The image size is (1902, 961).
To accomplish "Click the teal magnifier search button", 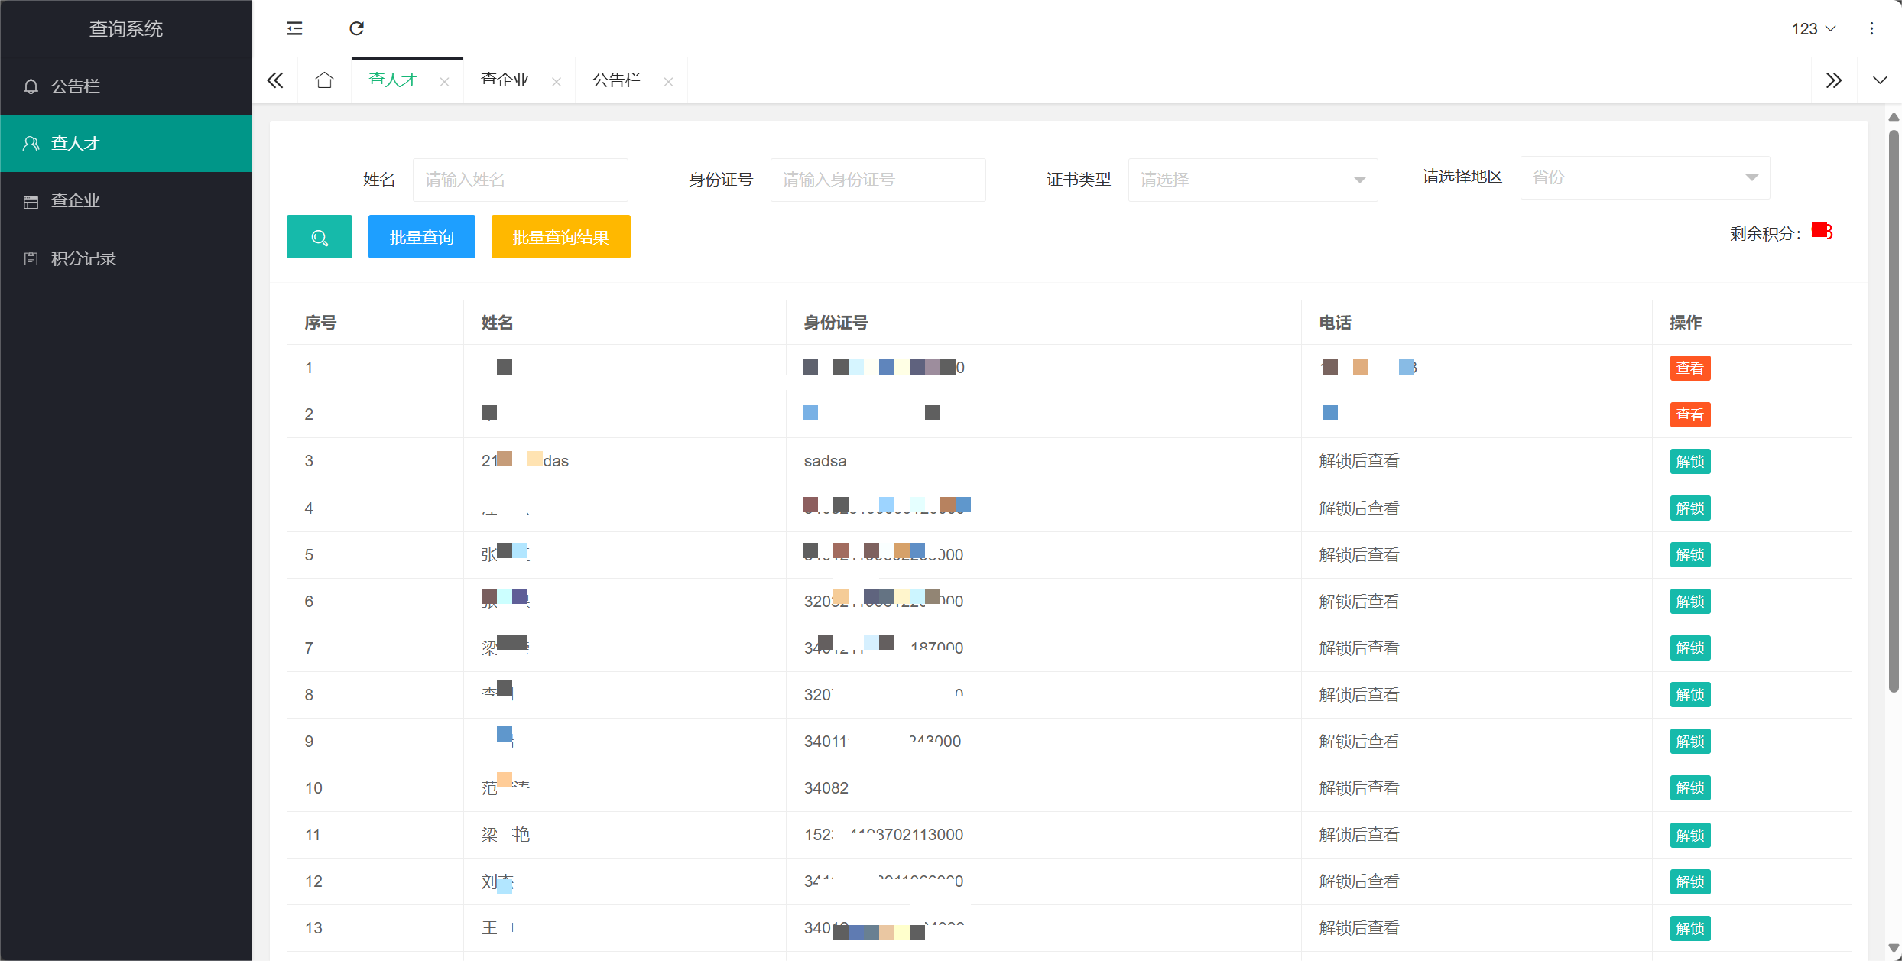I will 319,237.
